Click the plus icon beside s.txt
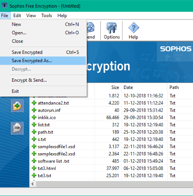This screenshot has height=196, width=193. (34, 139)
